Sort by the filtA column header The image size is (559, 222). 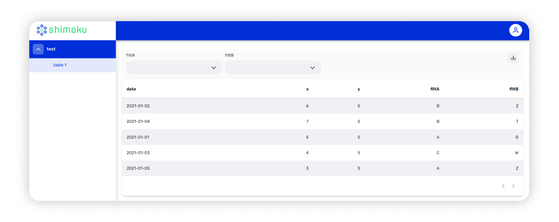point(435,89)
